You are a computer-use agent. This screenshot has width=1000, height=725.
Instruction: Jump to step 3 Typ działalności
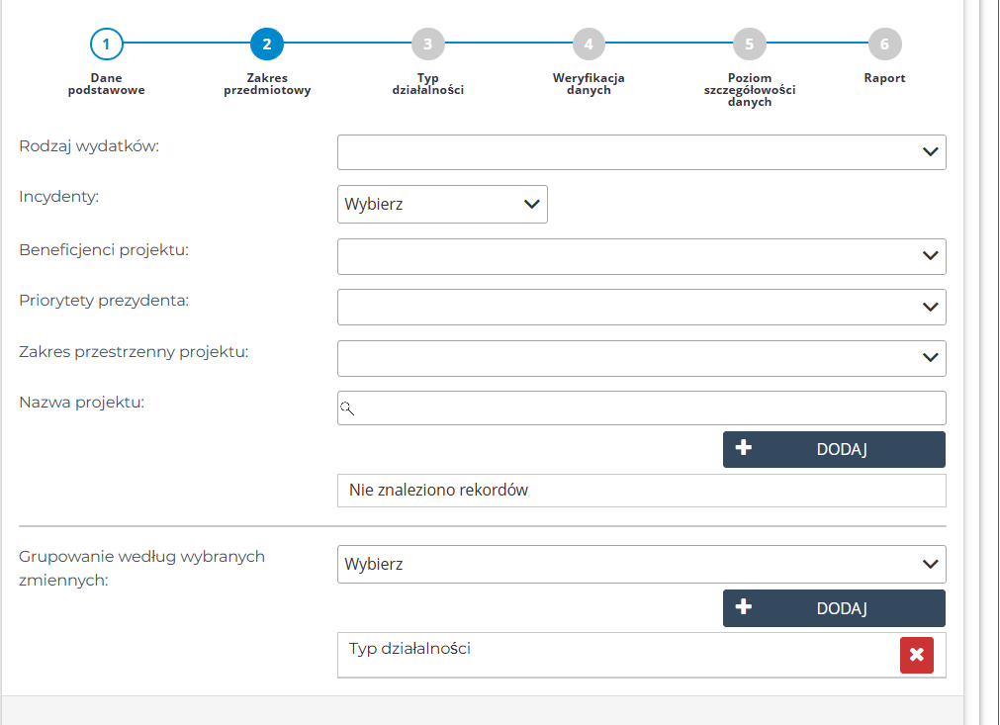click(427, 44)
